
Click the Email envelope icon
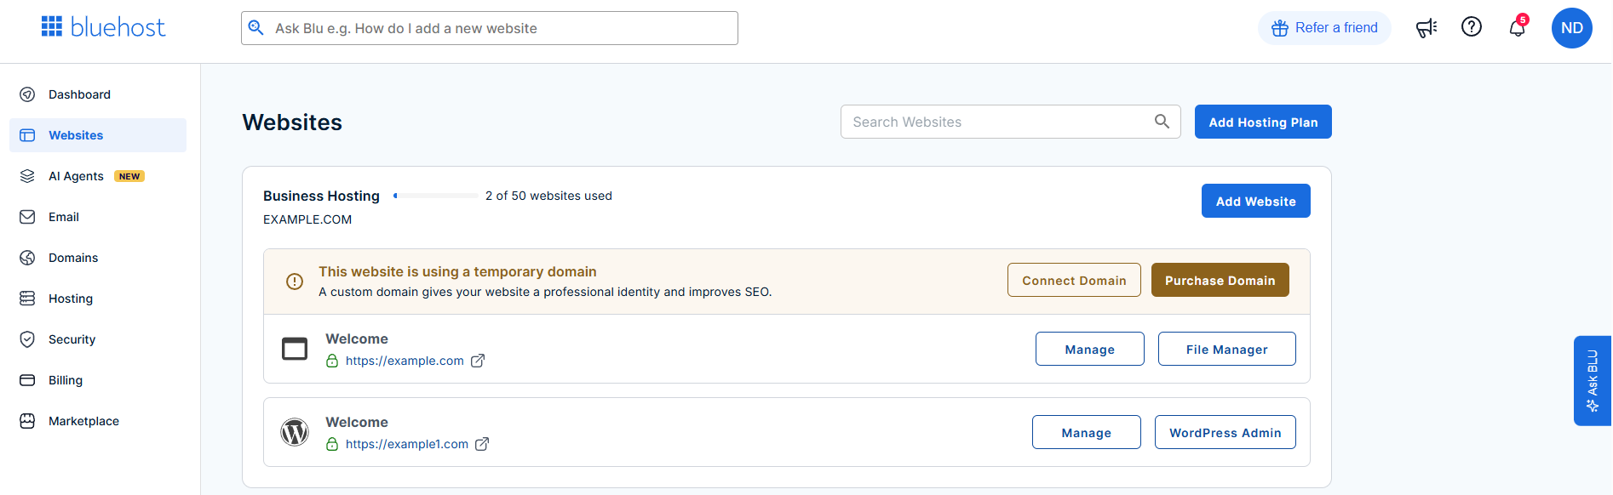point(27,217)
